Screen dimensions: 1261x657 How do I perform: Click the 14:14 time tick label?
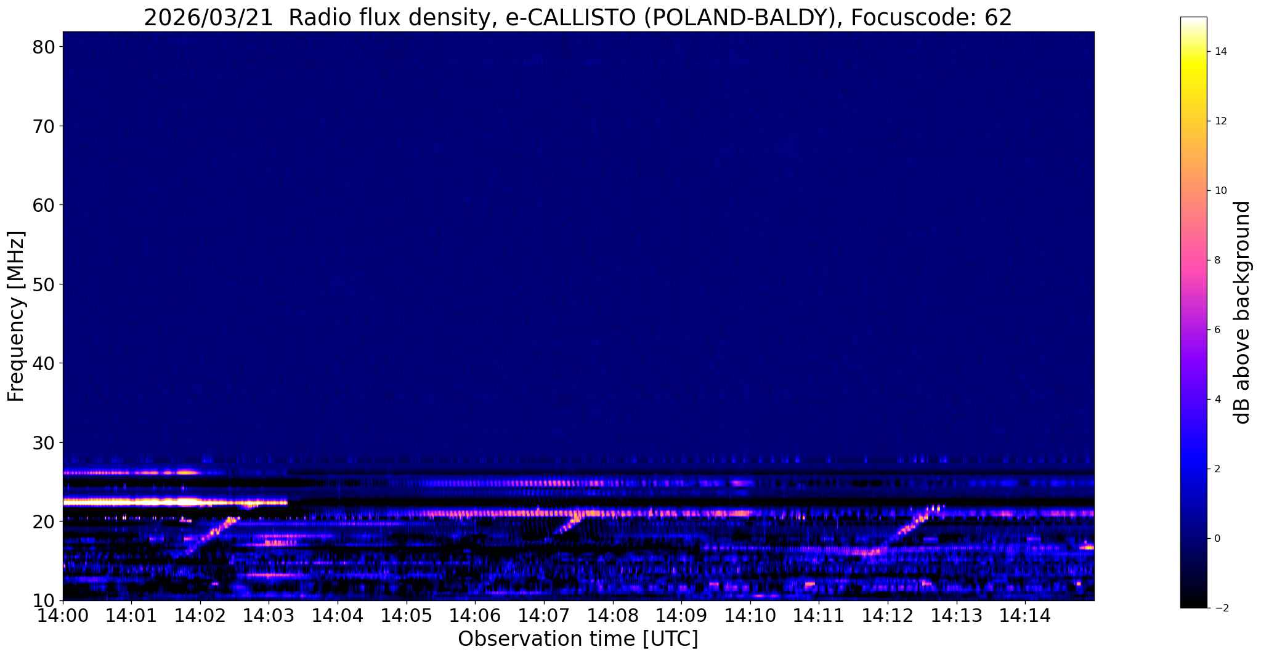pos(1025,615)
